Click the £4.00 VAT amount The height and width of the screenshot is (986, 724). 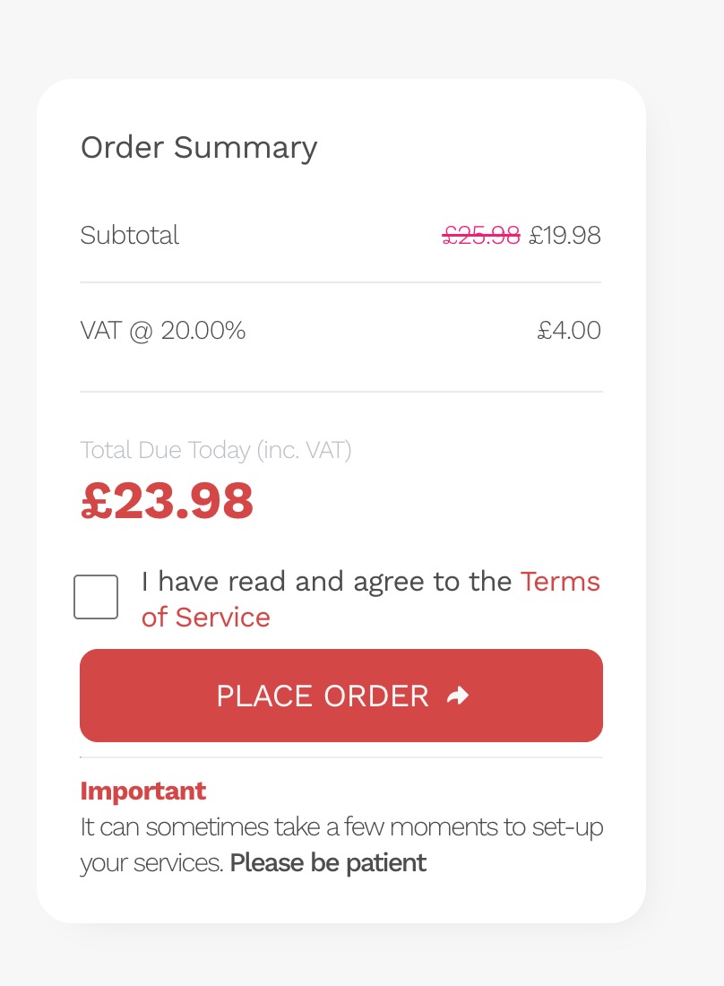point(569,331)
